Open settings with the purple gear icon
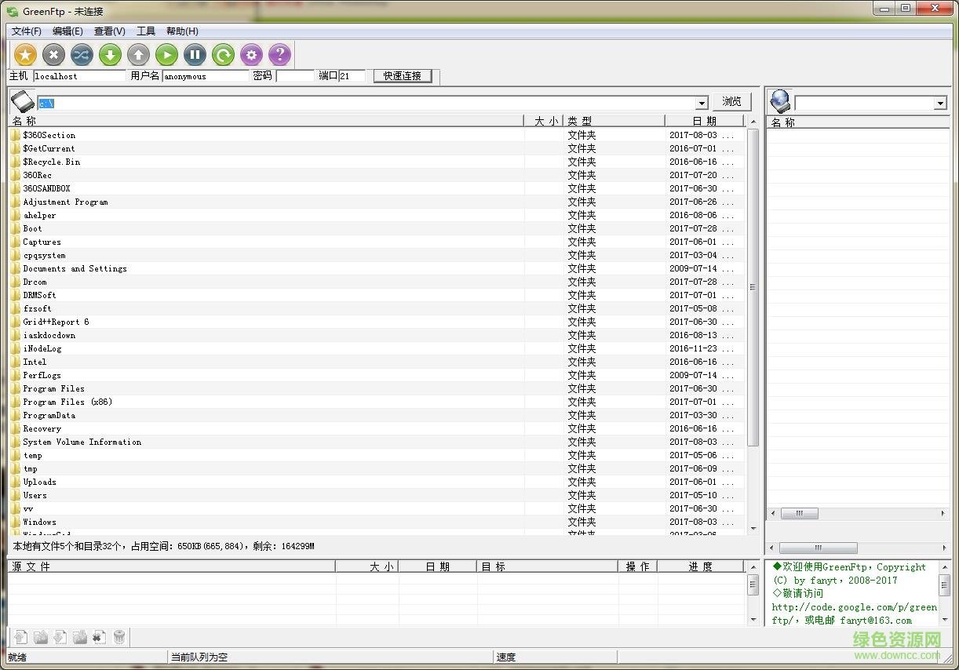The image size is (959, 670). pos(251,54)
